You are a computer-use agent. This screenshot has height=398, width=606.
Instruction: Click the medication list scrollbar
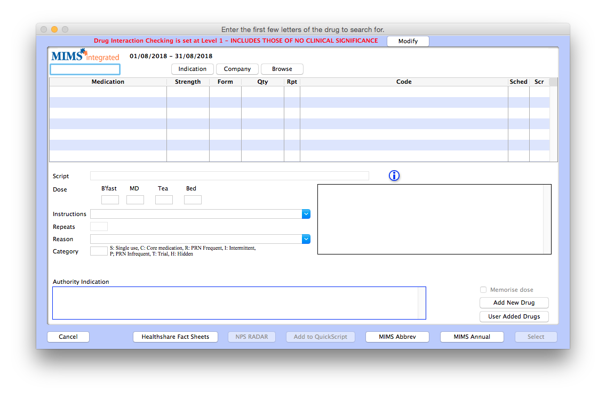(x=553, y=120)
